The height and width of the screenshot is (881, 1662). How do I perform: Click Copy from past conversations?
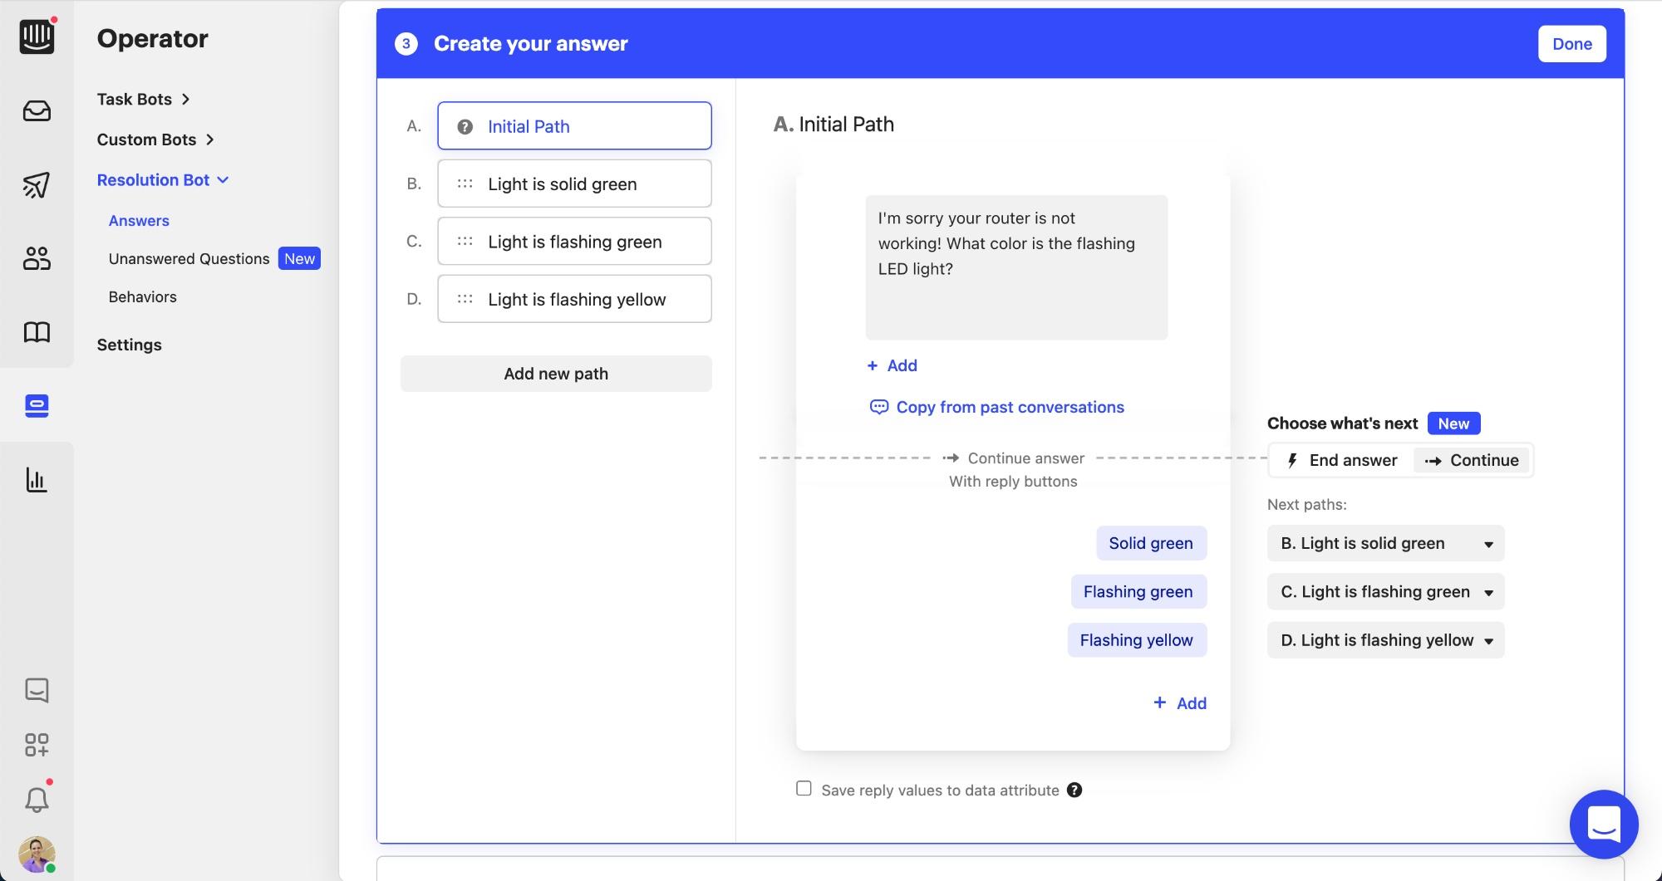[1010, 407]
